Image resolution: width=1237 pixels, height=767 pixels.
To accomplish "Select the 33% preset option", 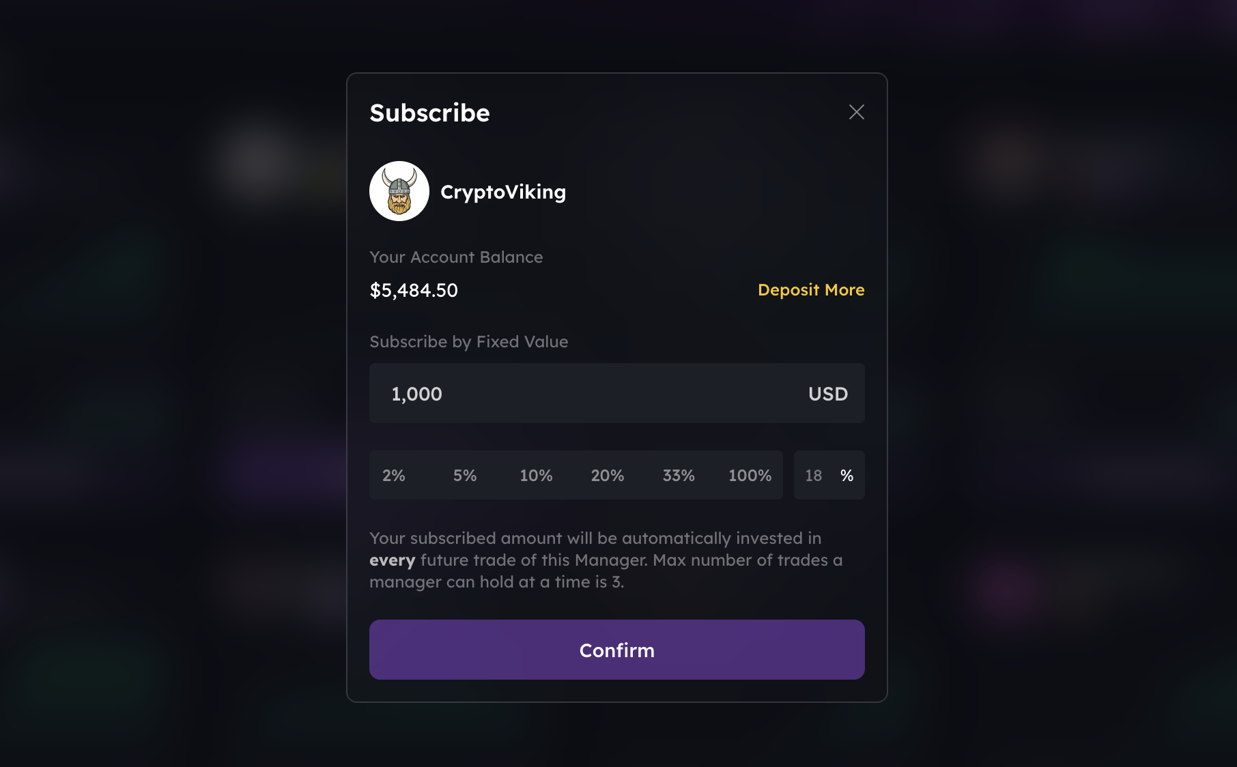I will click(x=679, y=476).
